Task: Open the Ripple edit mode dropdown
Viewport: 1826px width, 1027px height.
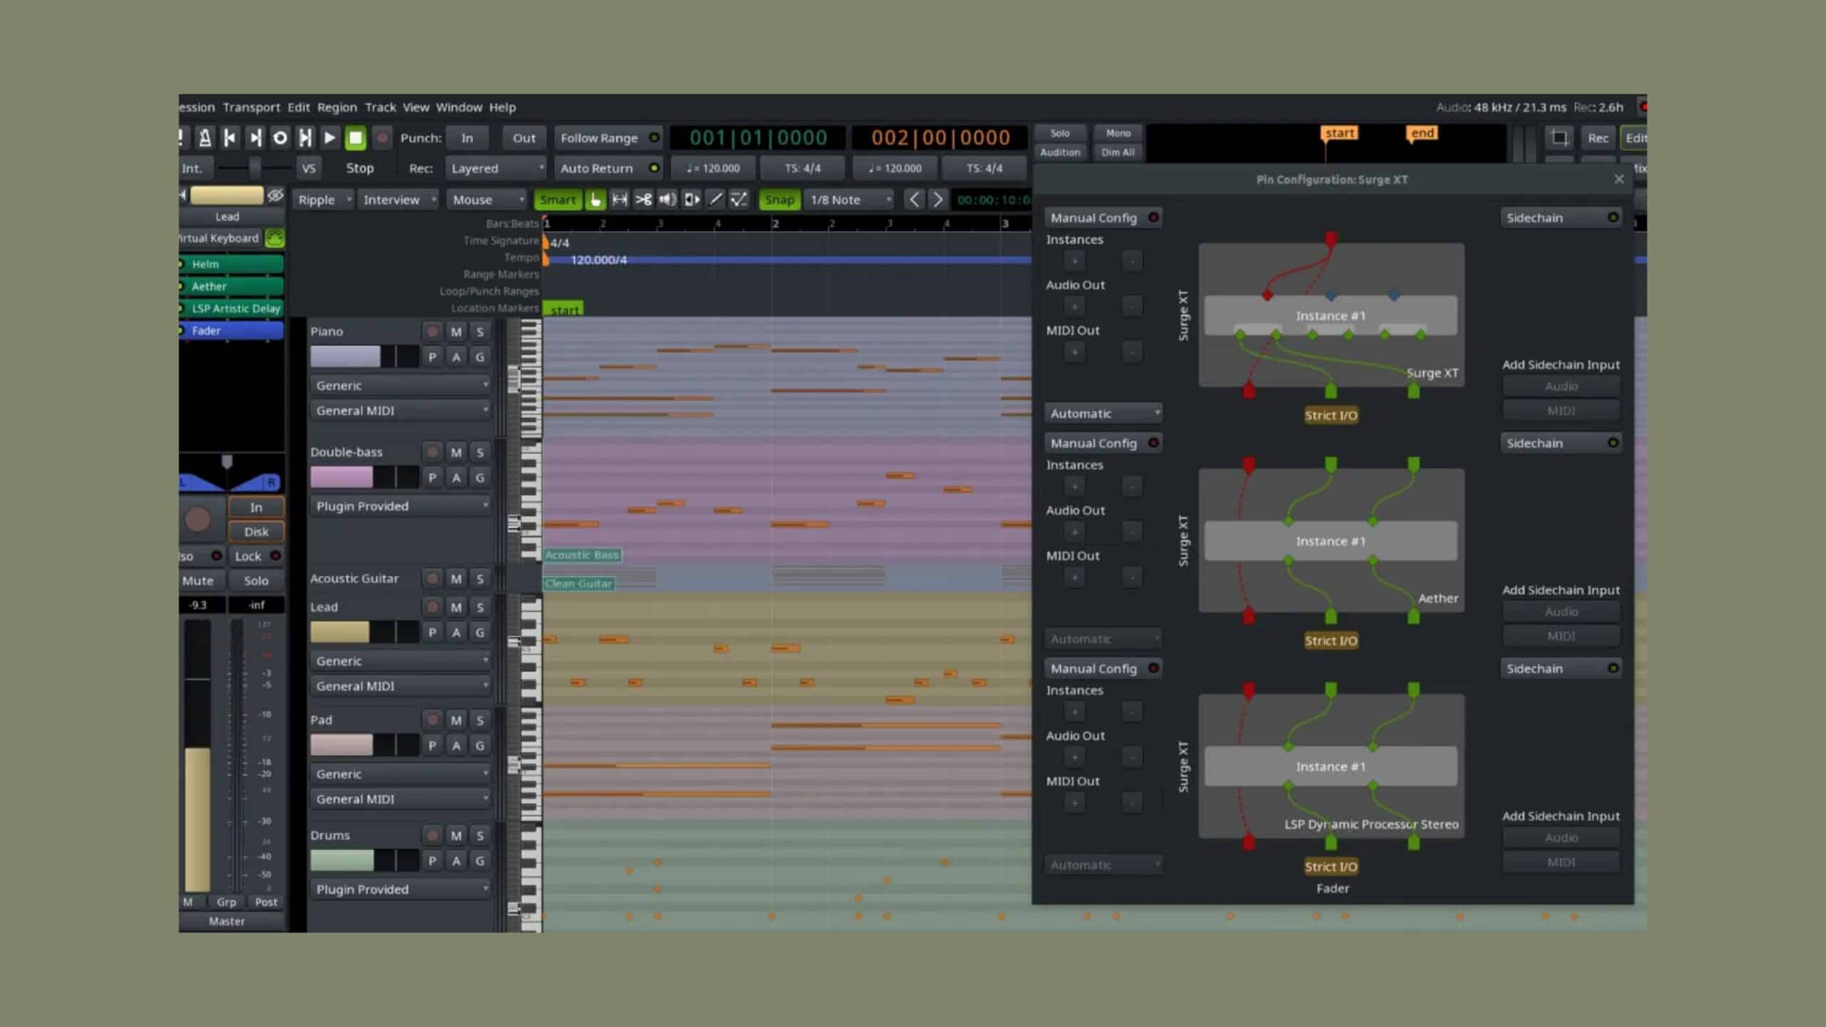Action: 323,200
